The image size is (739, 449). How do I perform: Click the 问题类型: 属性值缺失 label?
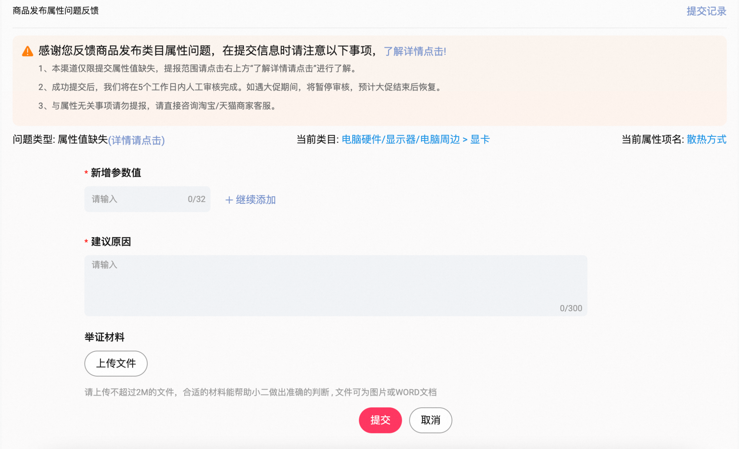coord(60,139)
